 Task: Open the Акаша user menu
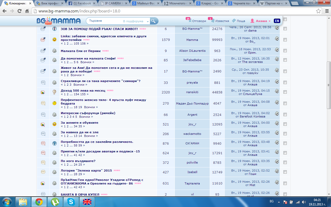(x=261, y=21)
